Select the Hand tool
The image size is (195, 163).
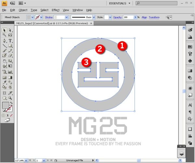(4, 98)
